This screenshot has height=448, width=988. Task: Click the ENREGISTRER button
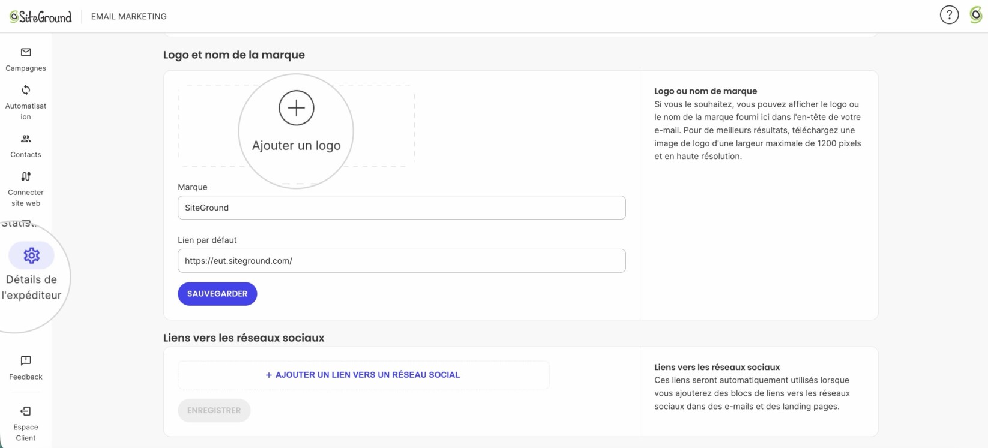click(x=214, y=410)
